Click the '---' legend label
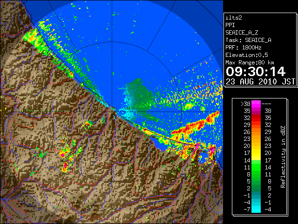Viewport: 298px width, 224px height. pyautogui.click(x=266, y=104)
